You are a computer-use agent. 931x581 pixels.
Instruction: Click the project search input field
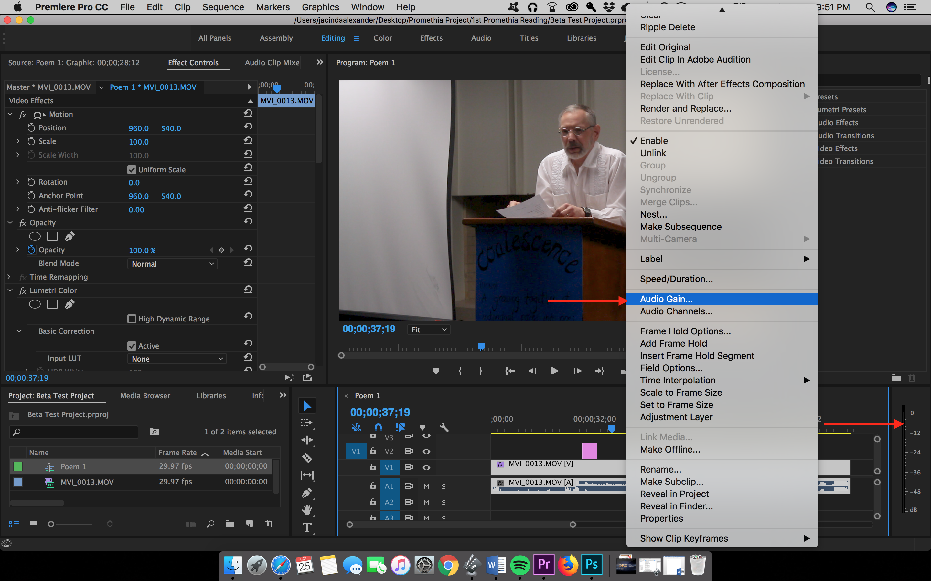77,432
